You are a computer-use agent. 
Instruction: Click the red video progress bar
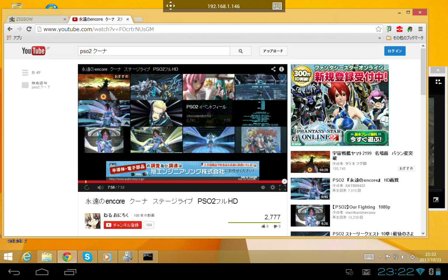click(182, 182)
